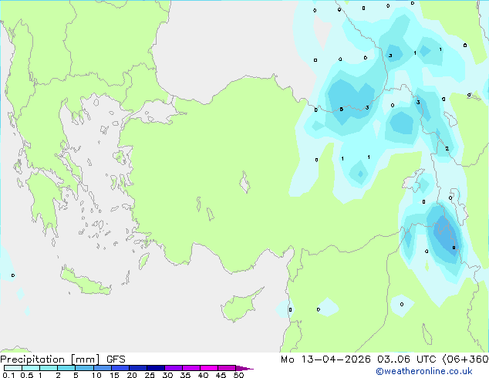Click the island of Crete on the map
The image size is (489, 378).
[84, 282]
